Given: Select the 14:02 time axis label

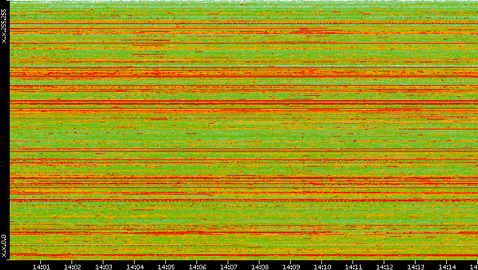Looking at the screenshot, I should 73,267.
